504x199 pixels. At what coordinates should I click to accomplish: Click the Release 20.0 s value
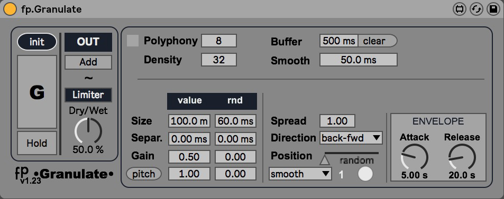[x=462, y=175]
